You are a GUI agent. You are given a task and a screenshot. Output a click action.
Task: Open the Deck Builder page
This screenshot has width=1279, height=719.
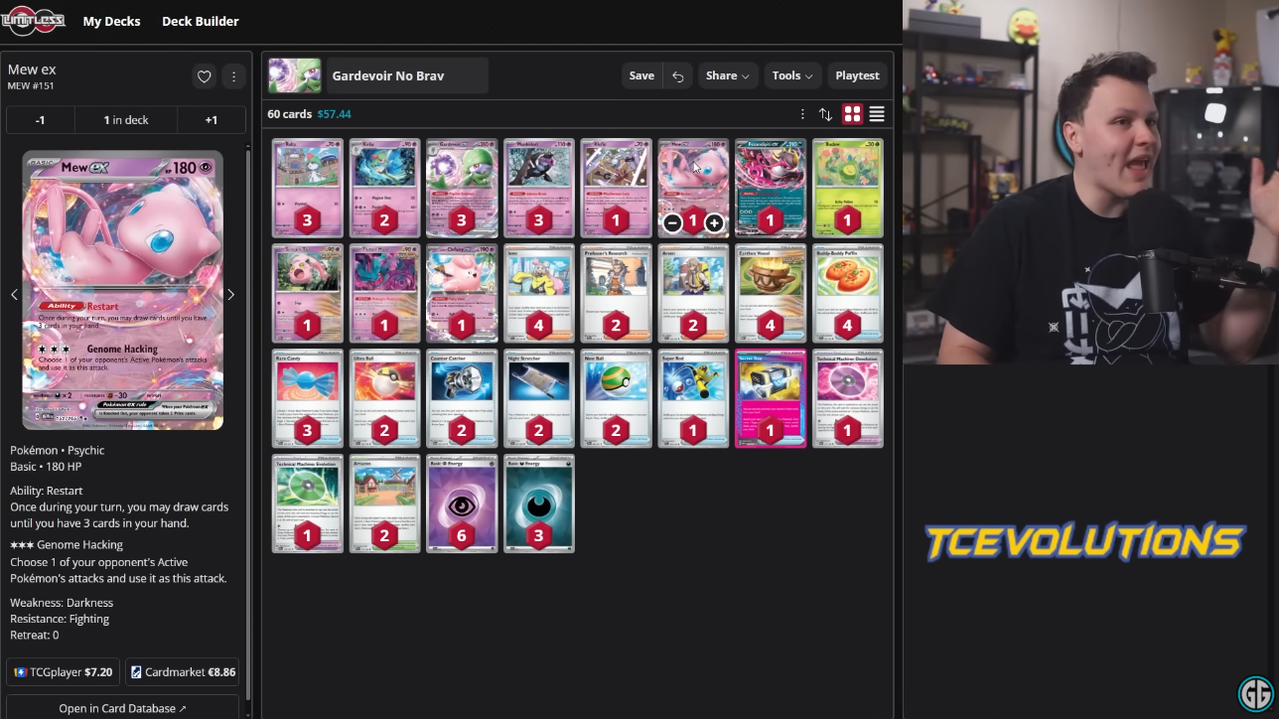[x=201, y=21]
